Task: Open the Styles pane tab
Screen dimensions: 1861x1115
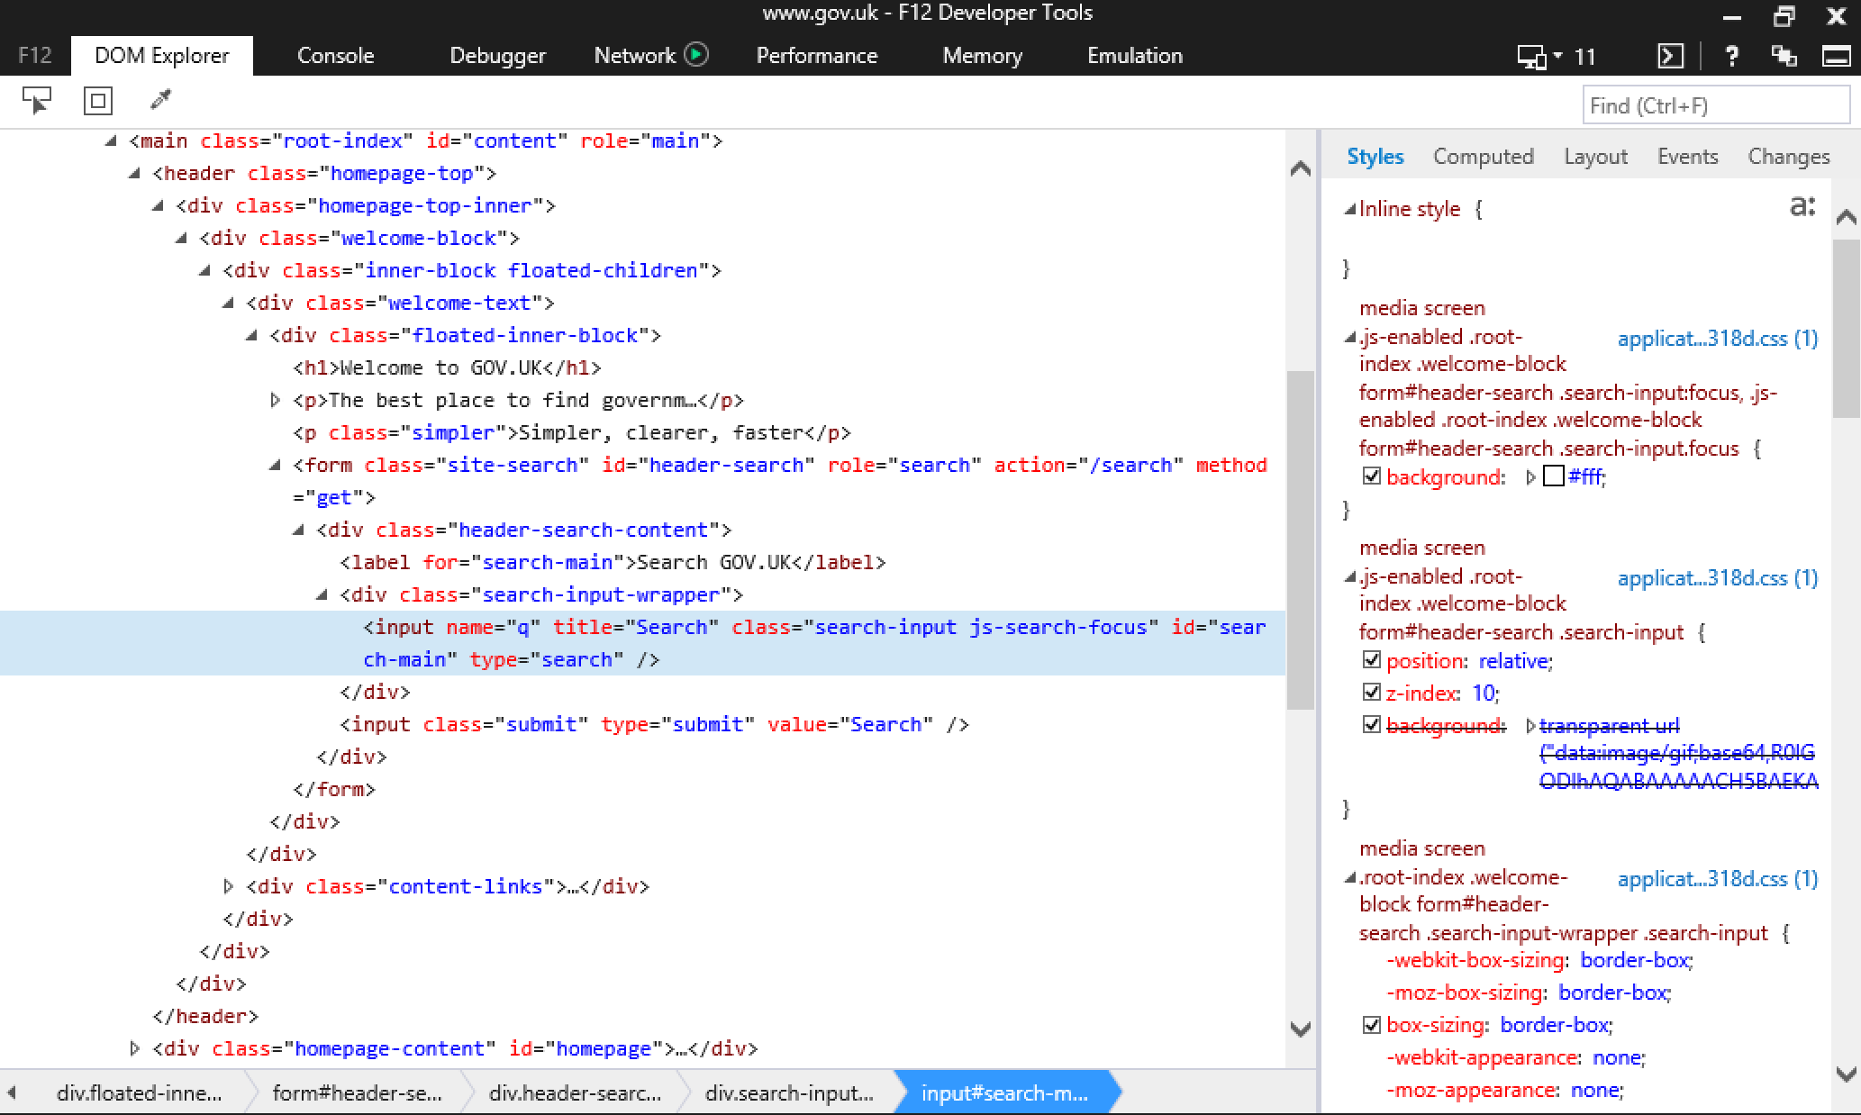Action: coord(1375,157)
